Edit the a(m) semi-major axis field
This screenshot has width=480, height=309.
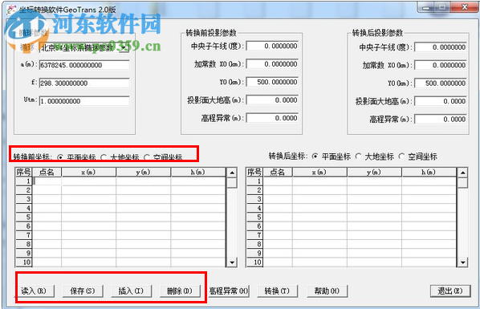coord(84,65)
